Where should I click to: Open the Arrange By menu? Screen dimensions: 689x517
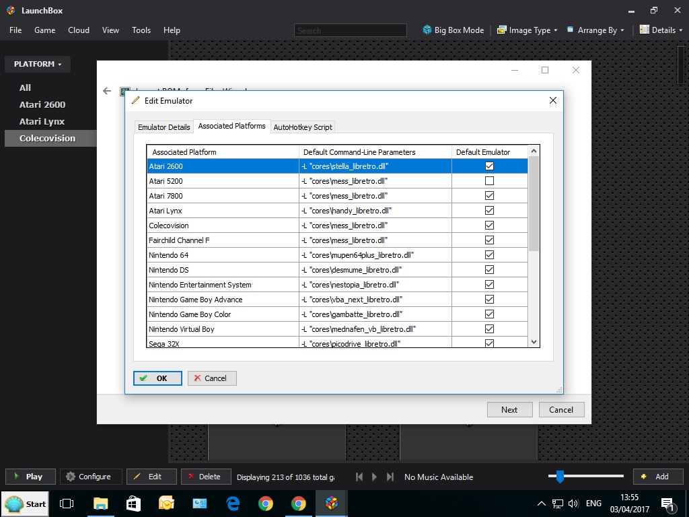pyautogui.click(x=595, y=30)
